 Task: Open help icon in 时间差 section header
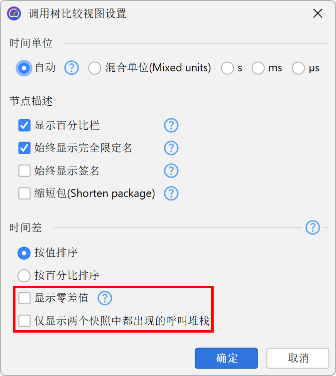313,227
